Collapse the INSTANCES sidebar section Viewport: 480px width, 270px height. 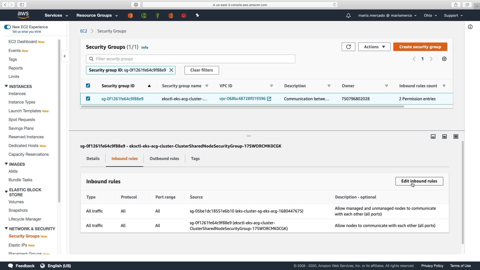[x=6, y=86]
